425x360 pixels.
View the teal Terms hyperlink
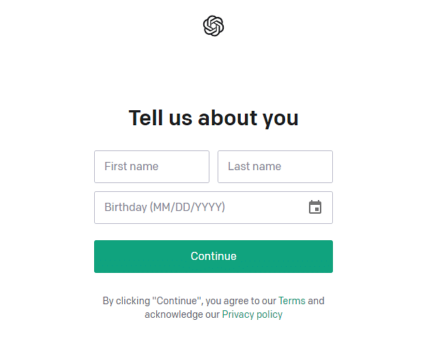(292, 300)
